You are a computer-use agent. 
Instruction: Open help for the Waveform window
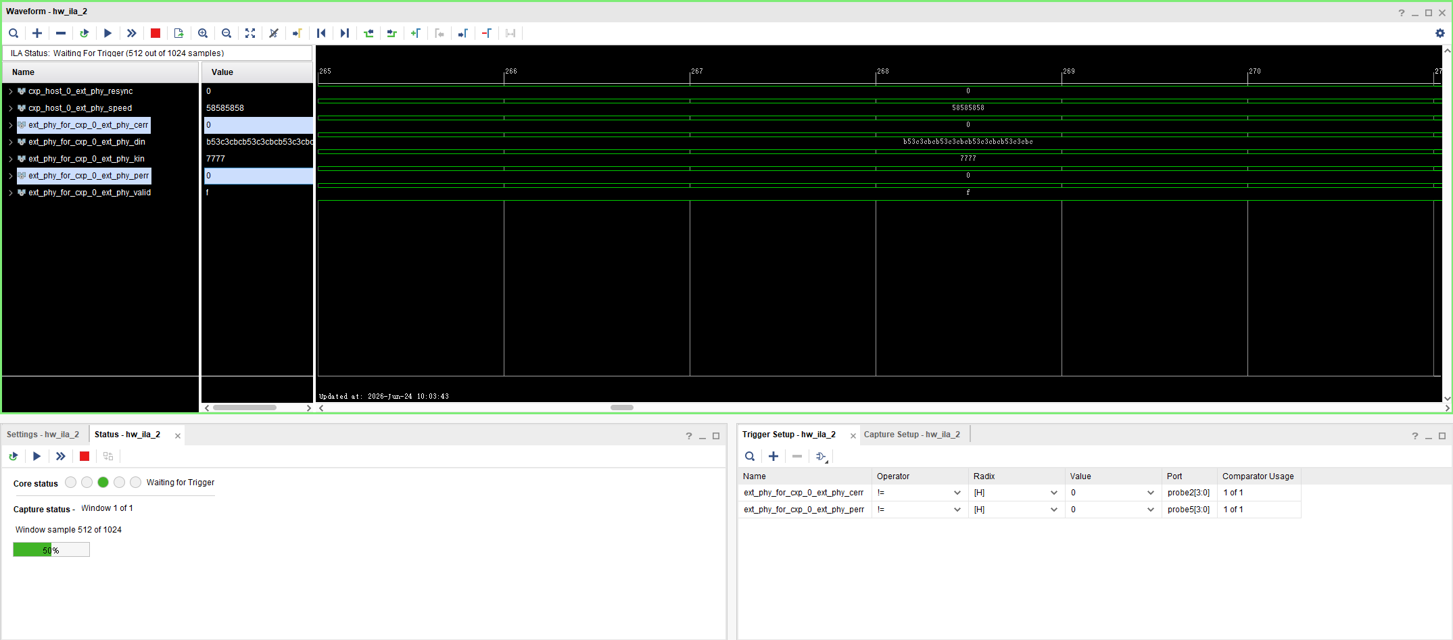(x=1402, y=13)
